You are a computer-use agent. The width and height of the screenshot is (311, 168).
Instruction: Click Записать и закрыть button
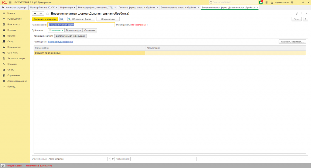pos(45,19)
